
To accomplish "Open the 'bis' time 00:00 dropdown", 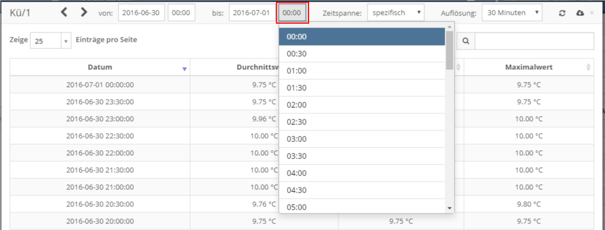I will pyautogui.click(x=292, y=13).
